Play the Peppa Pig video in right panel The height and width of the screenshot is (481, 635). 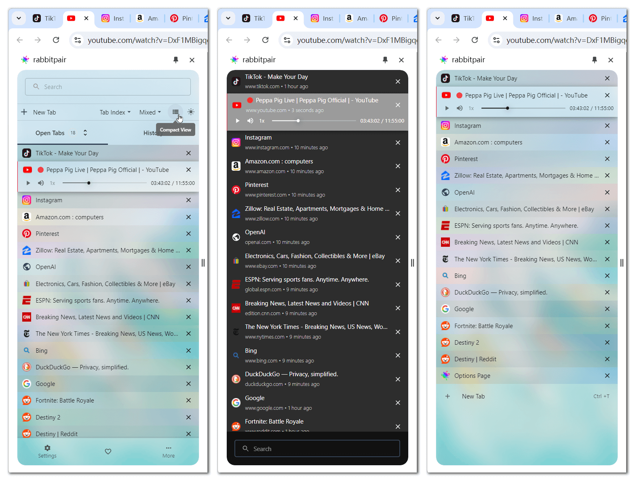tap(447, 108)
